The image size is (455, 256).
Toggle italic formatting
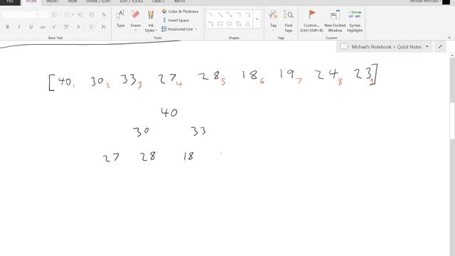click(19, 27)
